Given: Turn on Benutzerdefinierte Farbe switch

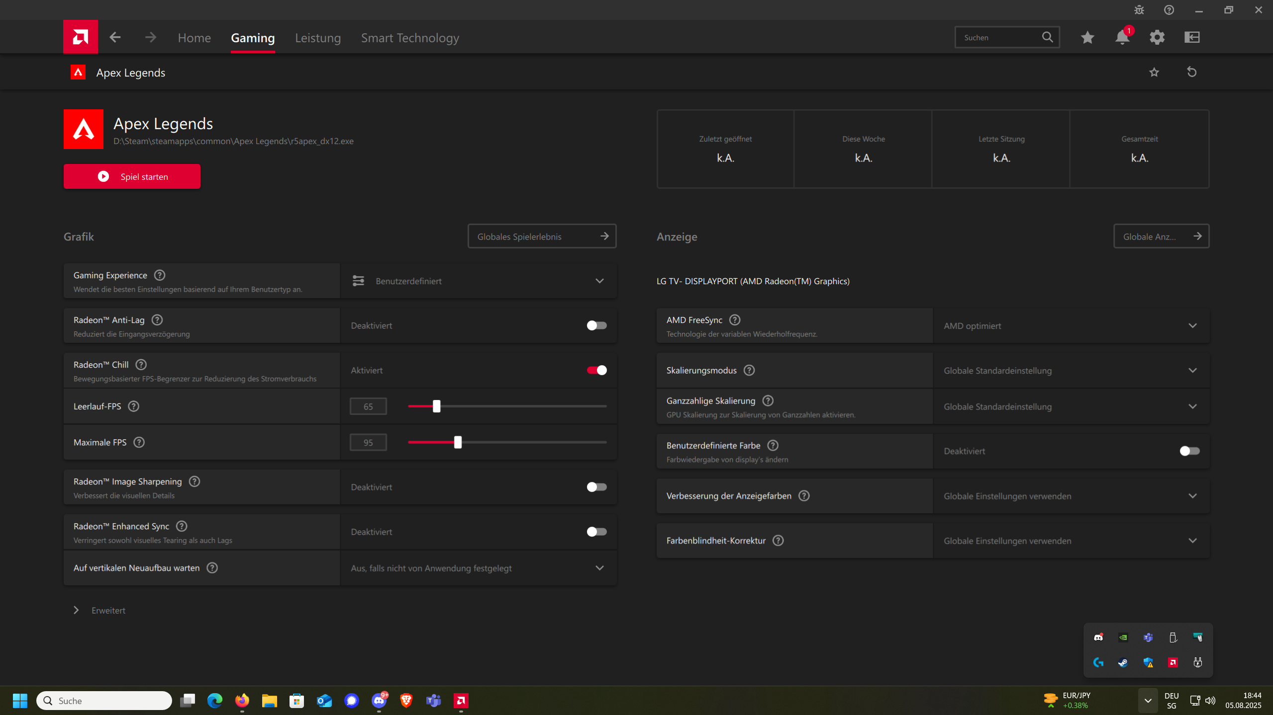Looking at the screenshot, I should [1189, 451].
